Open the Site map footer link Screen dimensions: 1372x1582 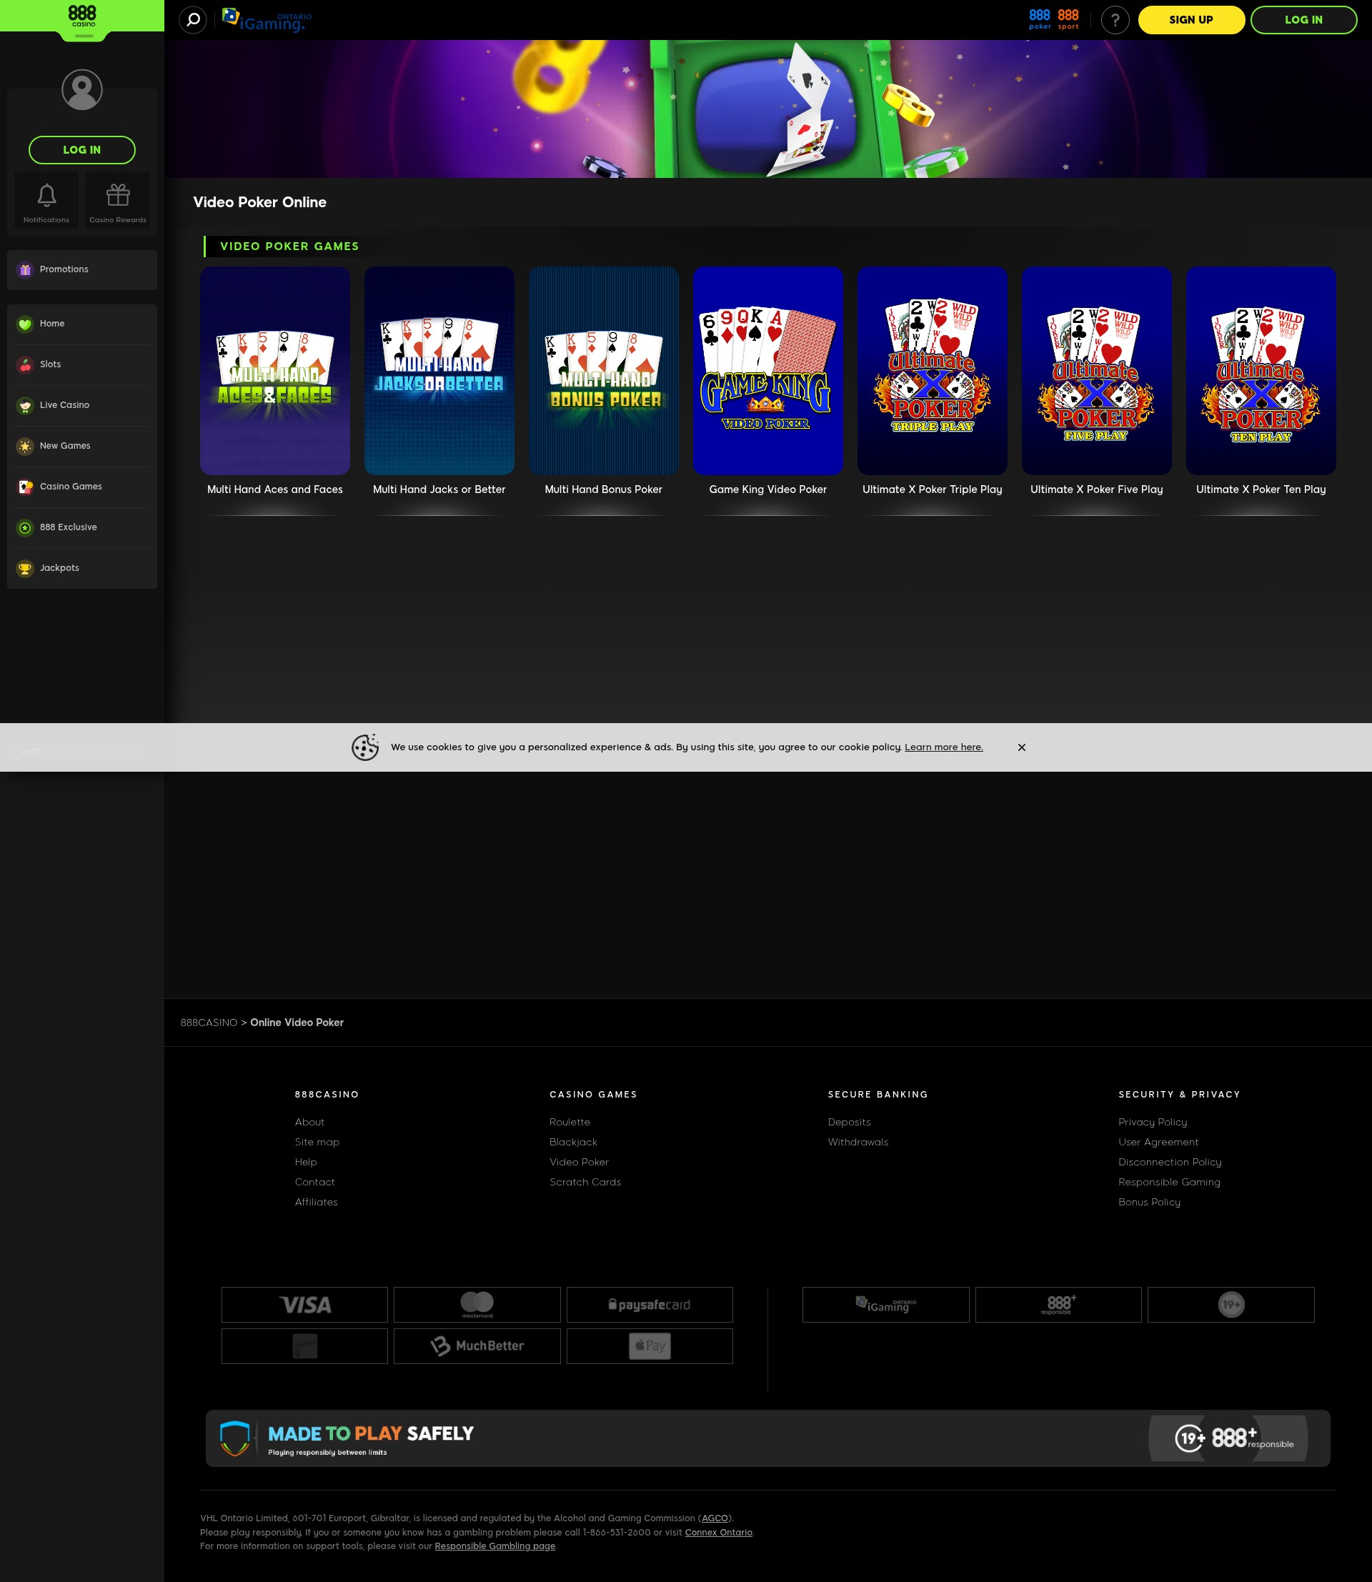pyautogui.click(x=317, y=1142)
